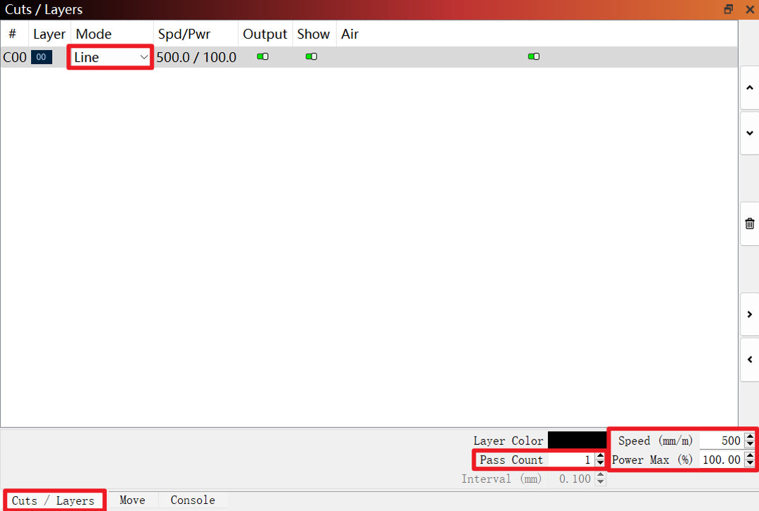Open the Line mode dropdown

point(111,57)
